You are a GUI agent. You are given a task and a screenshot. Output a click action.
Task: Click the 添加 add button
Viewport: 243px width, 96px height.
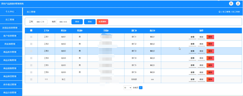(x=90, y=22)
